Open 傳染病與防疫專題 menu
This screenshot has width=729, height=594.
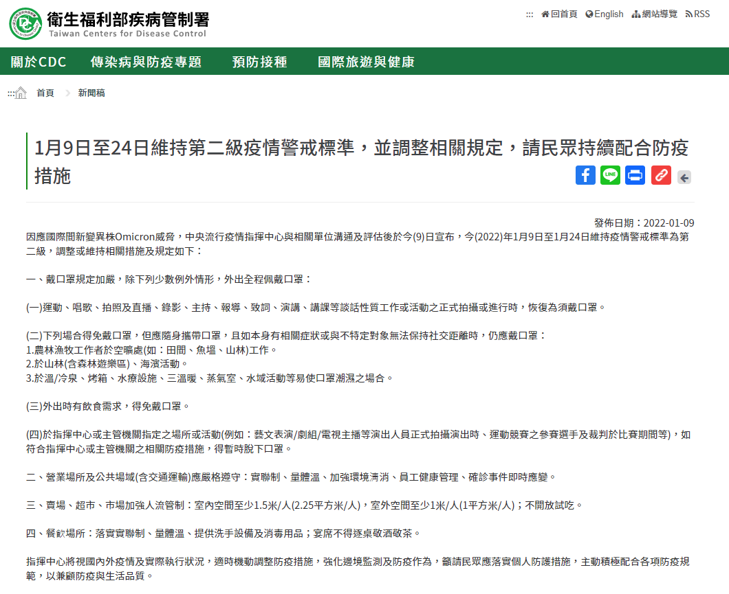click(x=146, y=62)
